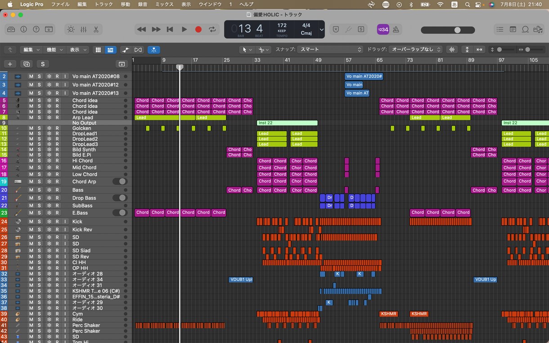Open the 編集 dropdown menu in tracks area
Screen dimensions: 549x343
coord(31,49)
